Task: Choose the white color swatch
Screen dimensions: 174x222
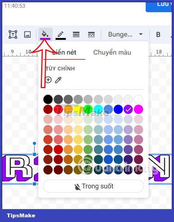Action: (x=138, y=99)
